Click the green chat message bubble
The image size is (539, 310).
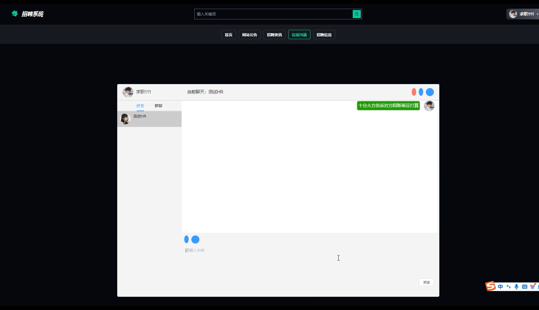[388, 106]
